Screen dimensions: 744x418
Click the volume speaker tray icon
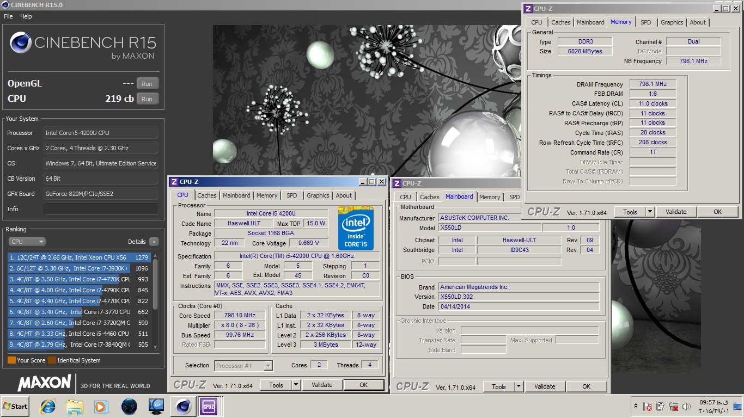(687, 407)
